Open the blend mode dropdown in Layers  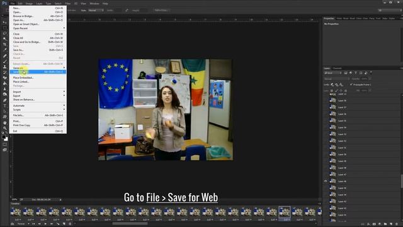pyautogui.click(x=337, y=79)
